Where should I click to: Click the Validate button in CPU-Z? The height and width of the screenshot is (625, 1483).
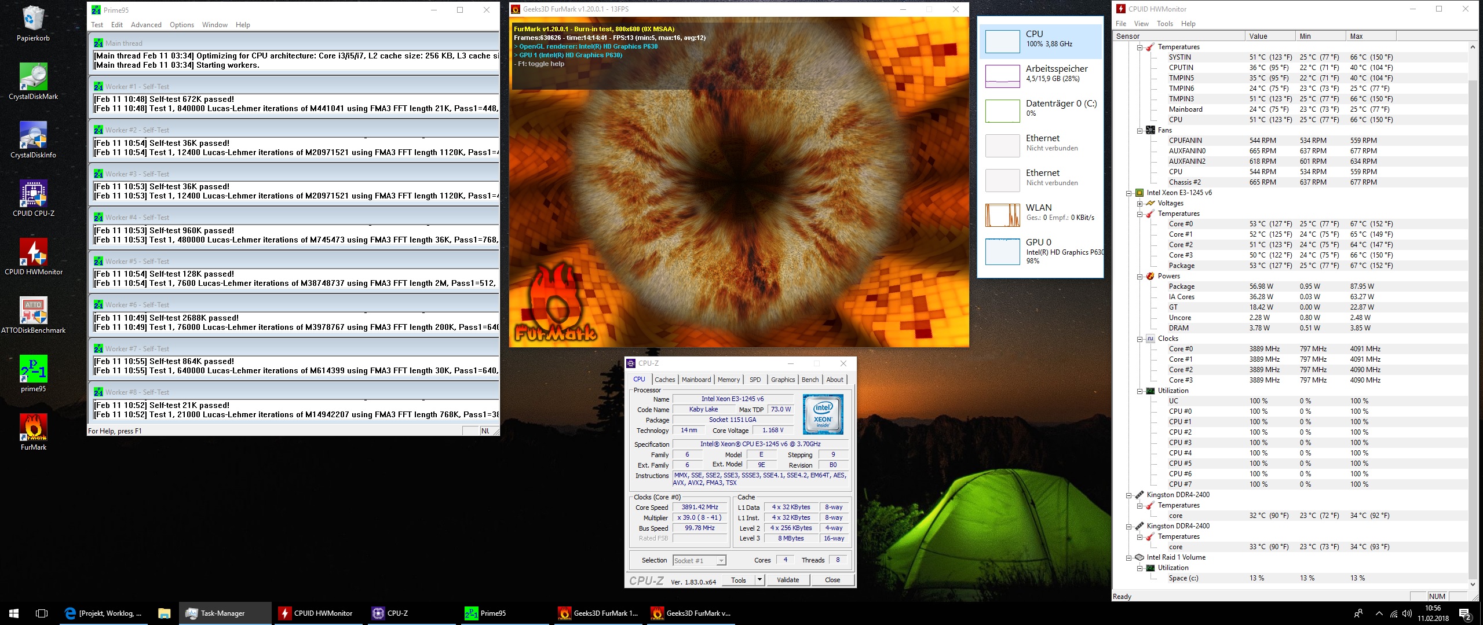pyautogui.click(x=787, y=580)
